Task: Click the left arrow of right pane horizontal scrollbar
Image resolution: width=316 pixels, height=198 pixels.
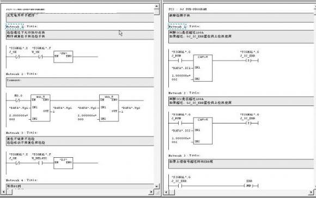Action: 166,192
